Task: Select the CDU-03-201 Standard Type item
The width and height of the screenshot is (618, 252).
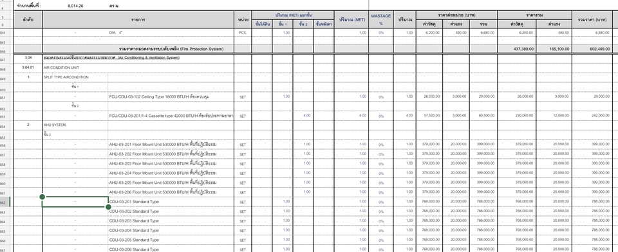Action: tap(134, 202)
